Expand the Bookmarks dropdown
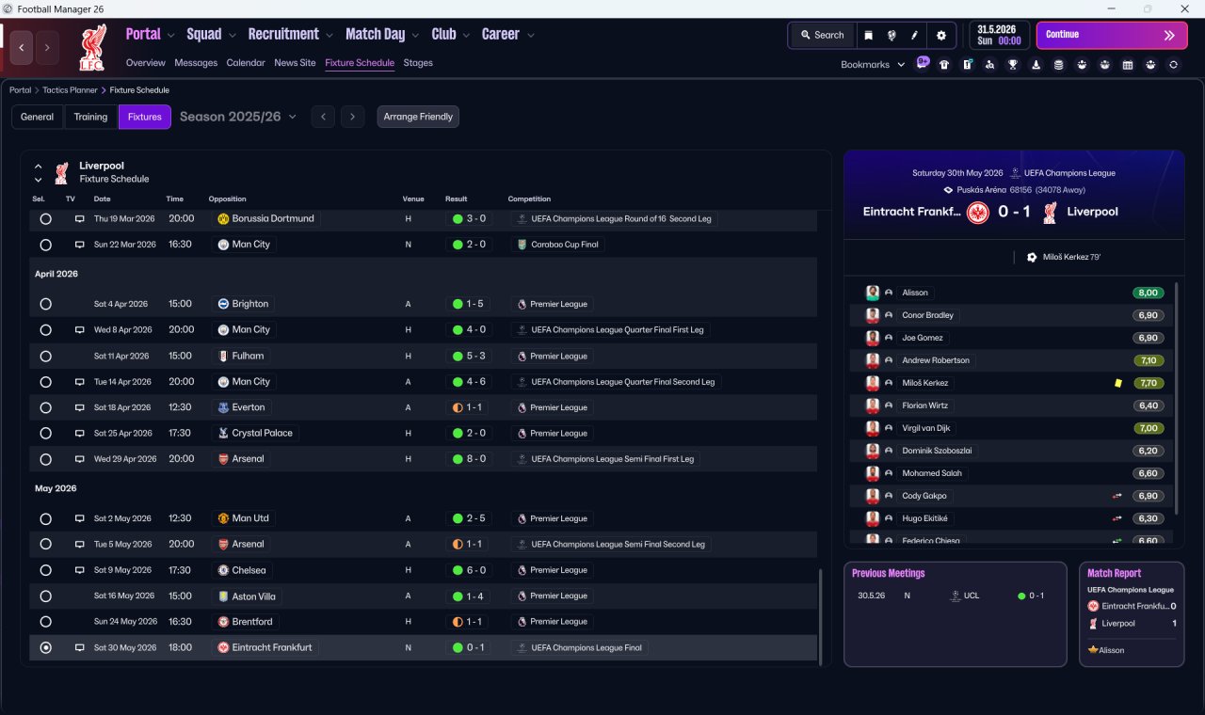 (873, 65)
